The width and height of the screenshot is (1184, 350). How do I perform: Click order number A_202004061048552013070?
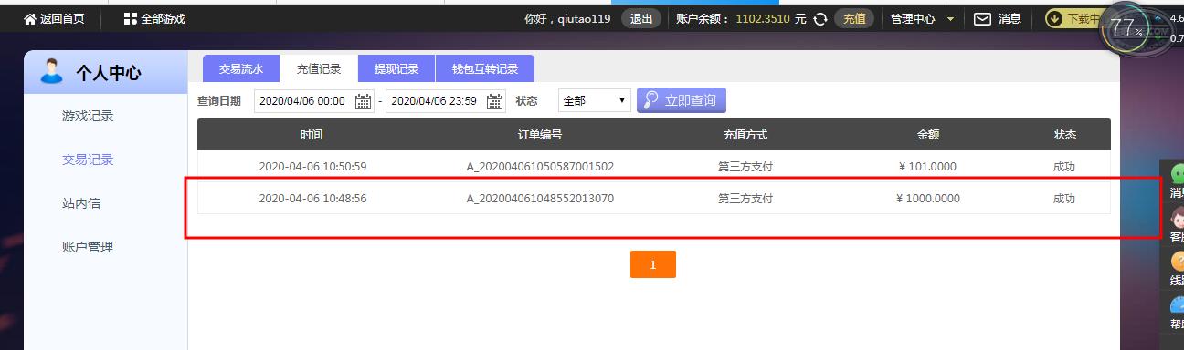pyautogui.click(x=540, y=199)
